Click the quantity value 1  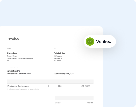pyautogui.click(x=48, y=86)
